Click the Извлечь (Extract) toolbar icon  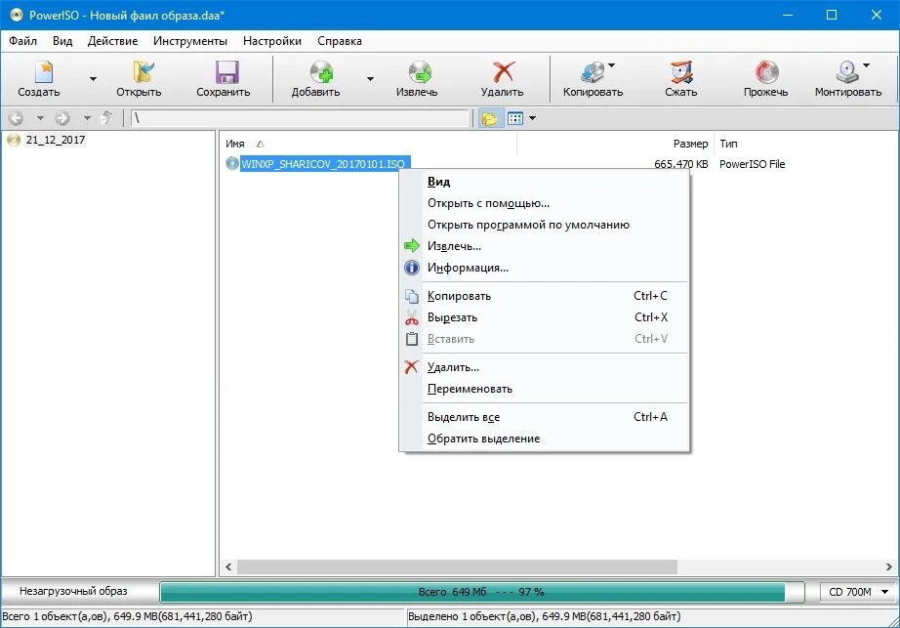(420, 73)
